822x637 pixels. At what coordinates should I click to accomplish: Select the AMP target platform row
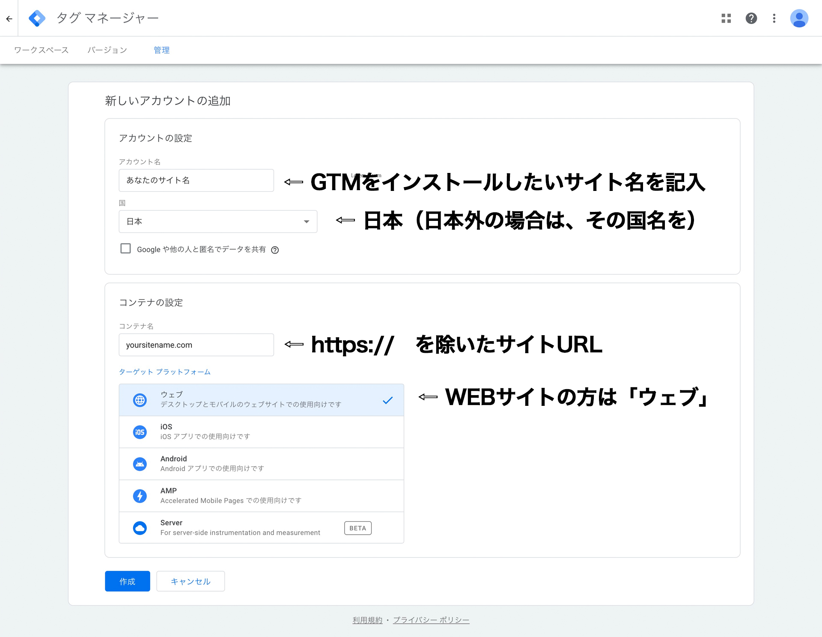click(262, 496)
